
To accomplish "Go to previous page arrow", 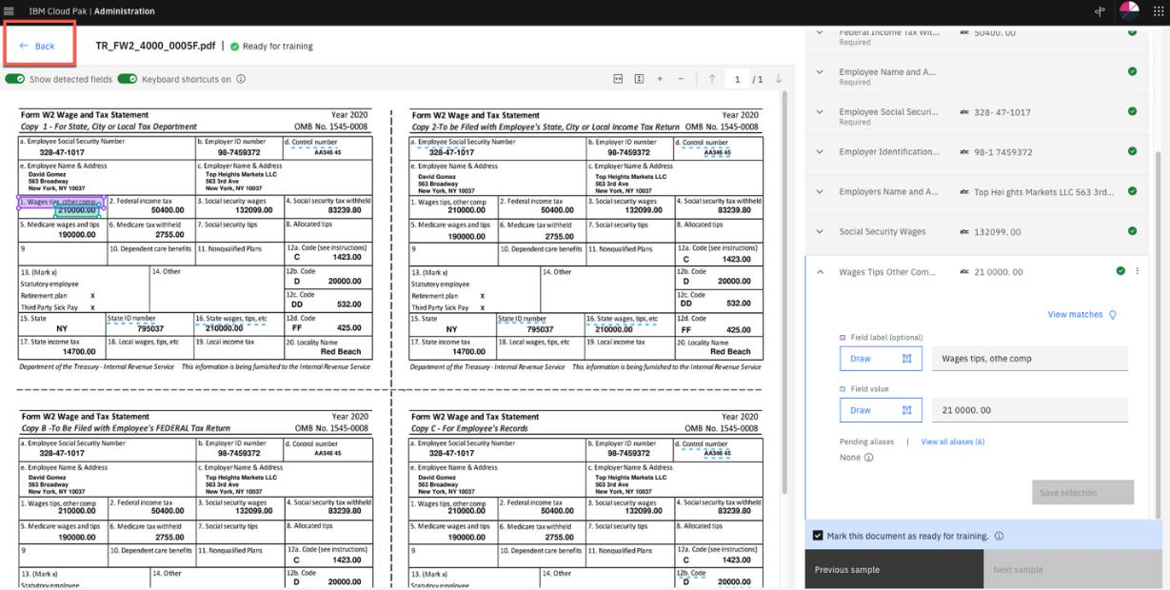I will coord(712,79).
